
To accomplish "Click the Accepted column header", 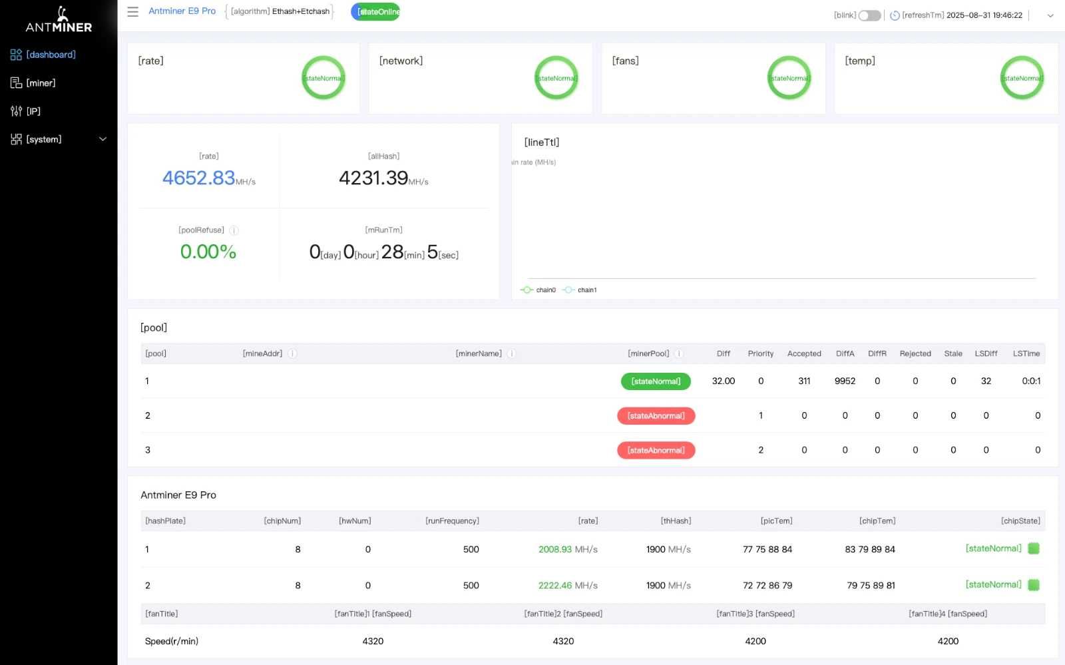I will 804,353.
